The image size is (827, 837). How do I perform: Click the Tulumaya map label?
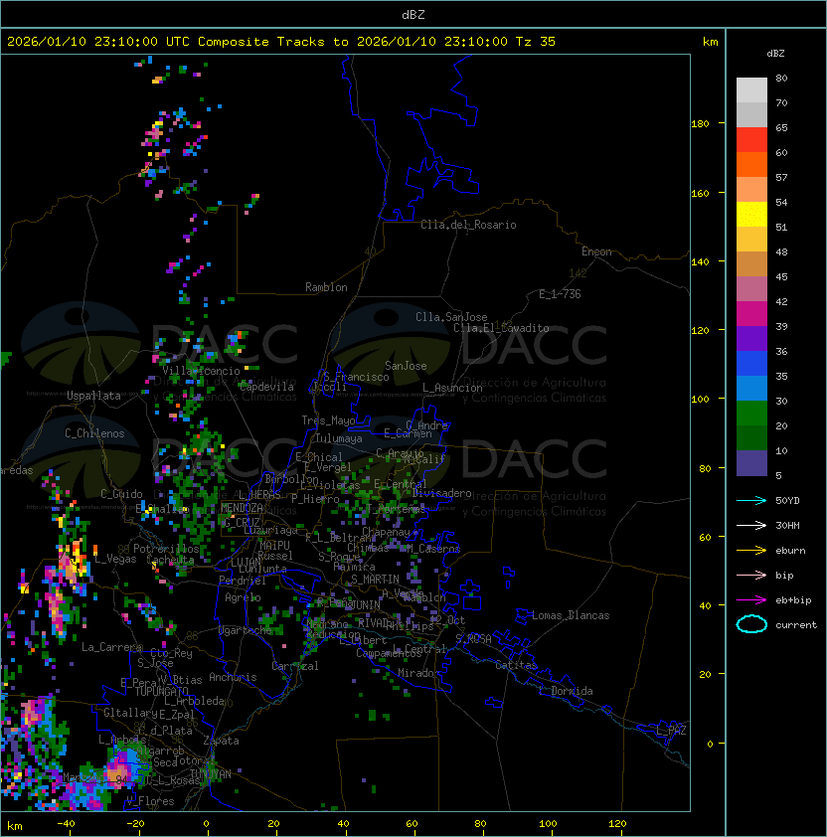(339, 438)
